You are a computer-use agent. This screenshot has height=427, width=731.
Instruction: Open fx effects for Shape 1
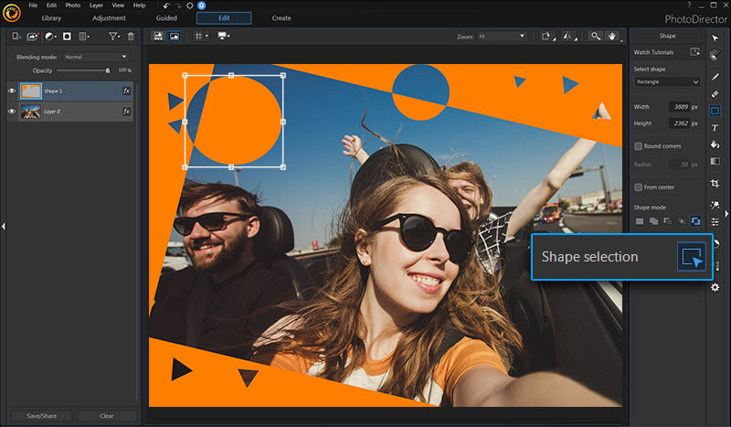click(x=126, y=91)
